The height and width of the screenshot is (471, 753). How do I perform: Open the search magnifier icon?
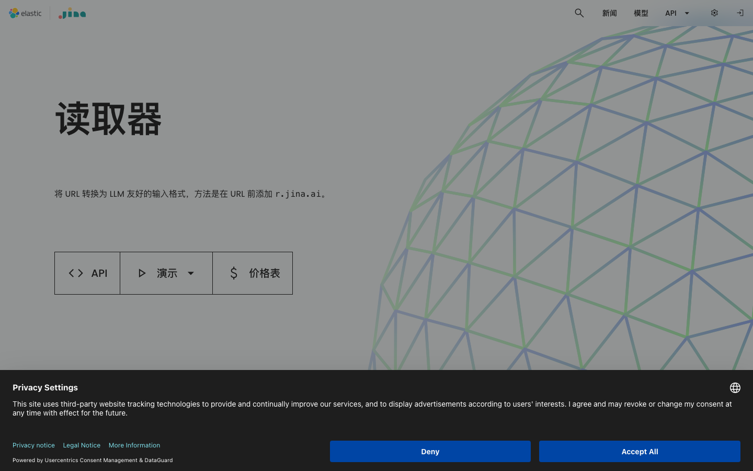click(x=579, y=13)
